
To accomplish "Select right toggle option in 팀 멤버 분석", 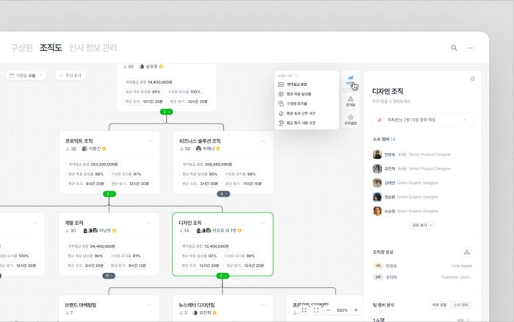I will (x=461, y=305).
